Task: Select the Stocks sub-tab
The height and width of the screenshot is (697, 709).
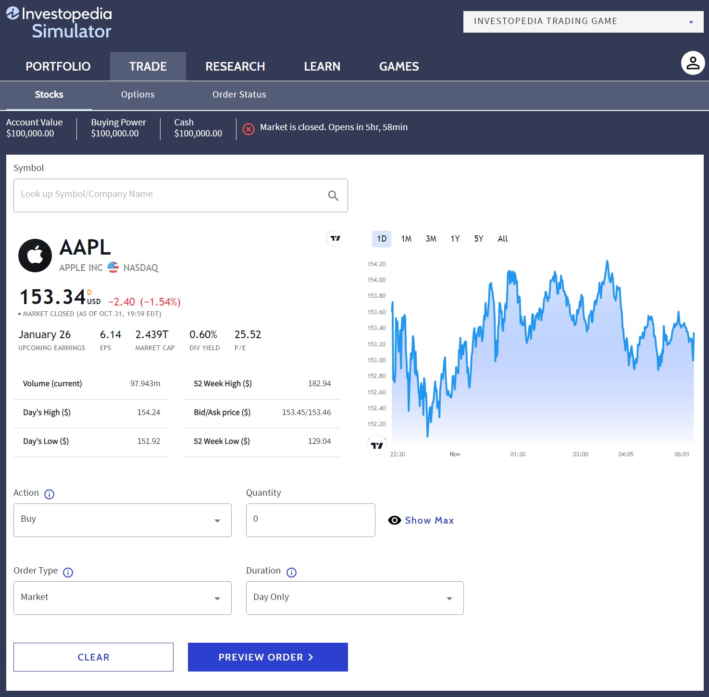Action: tap(49, 95)
